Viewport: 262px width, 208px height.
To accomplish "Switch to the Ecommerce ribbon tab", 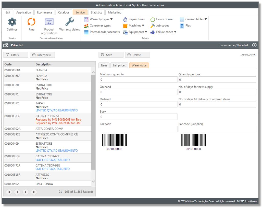I will point(45,12).
